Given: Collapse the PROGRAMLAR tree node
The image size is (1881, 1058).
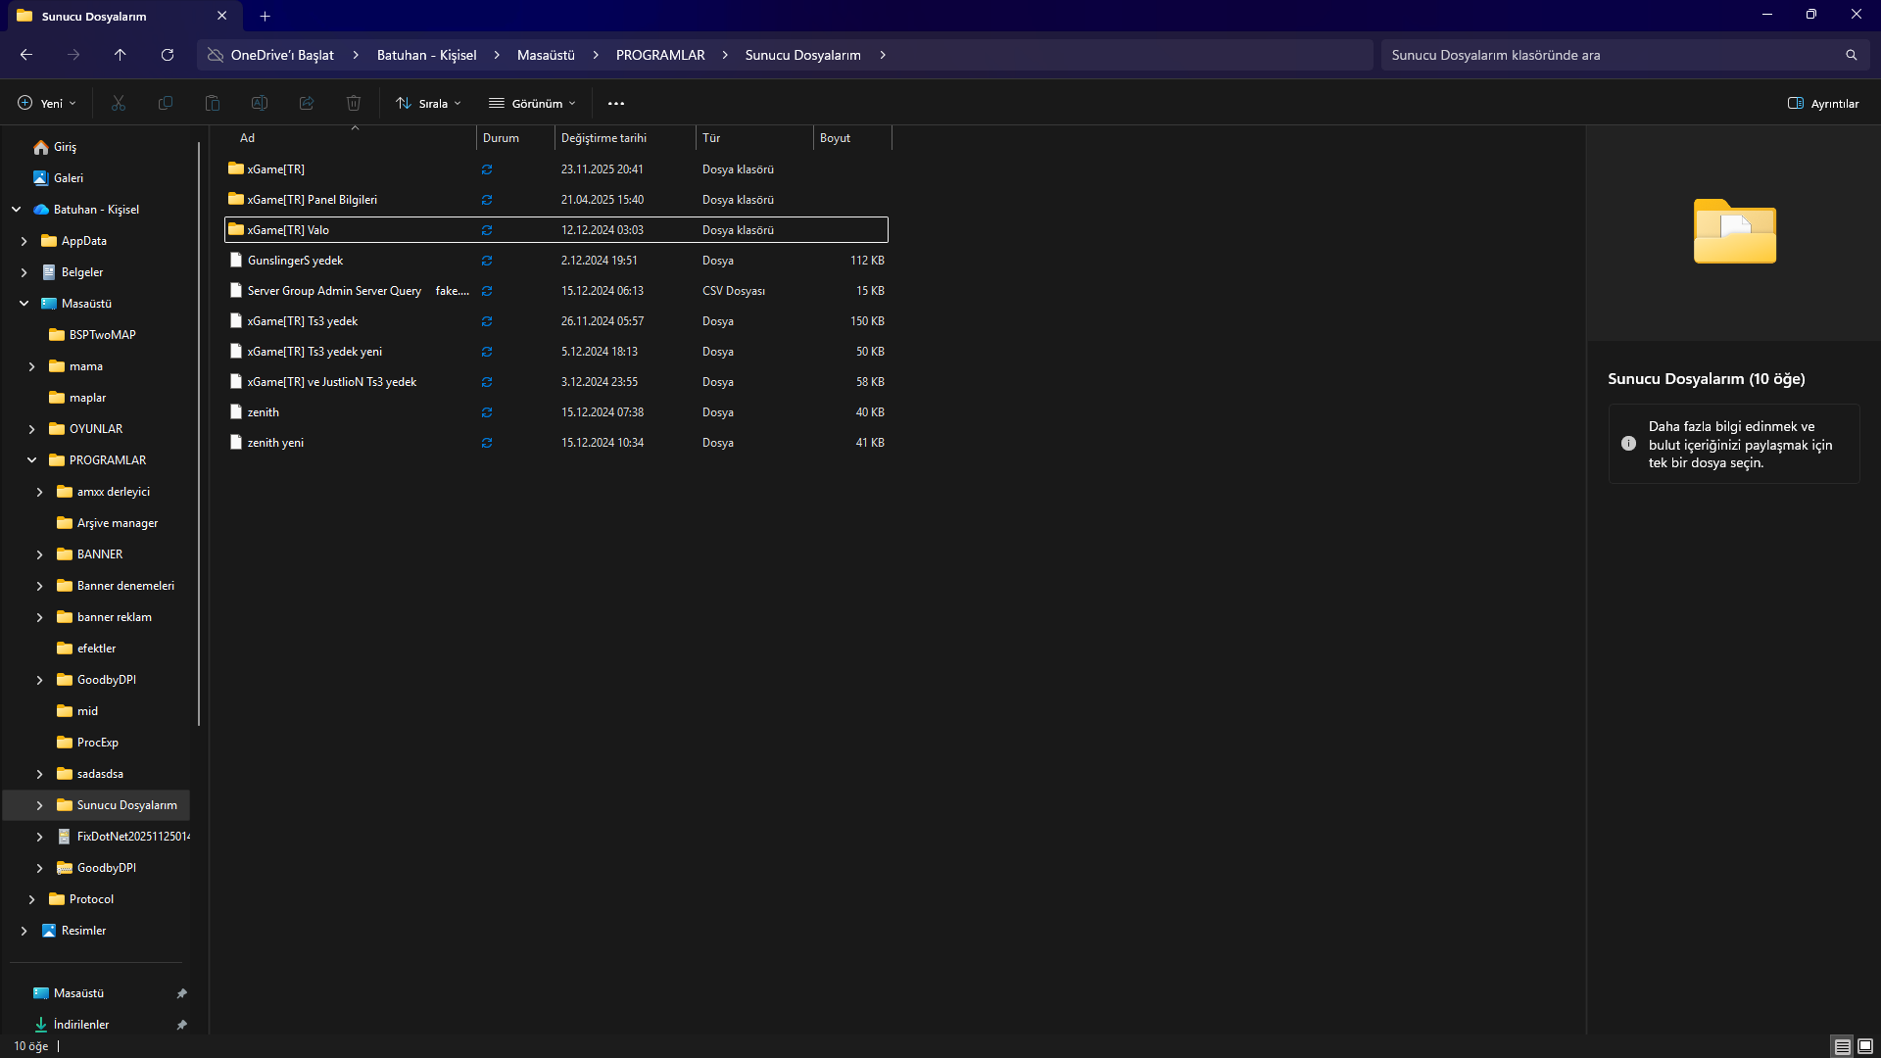Looking at the screenshot, I should (32, 460).
